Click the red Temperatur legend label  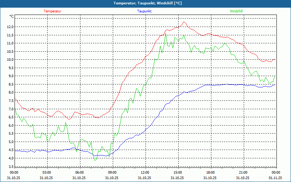tap(52, 11)
